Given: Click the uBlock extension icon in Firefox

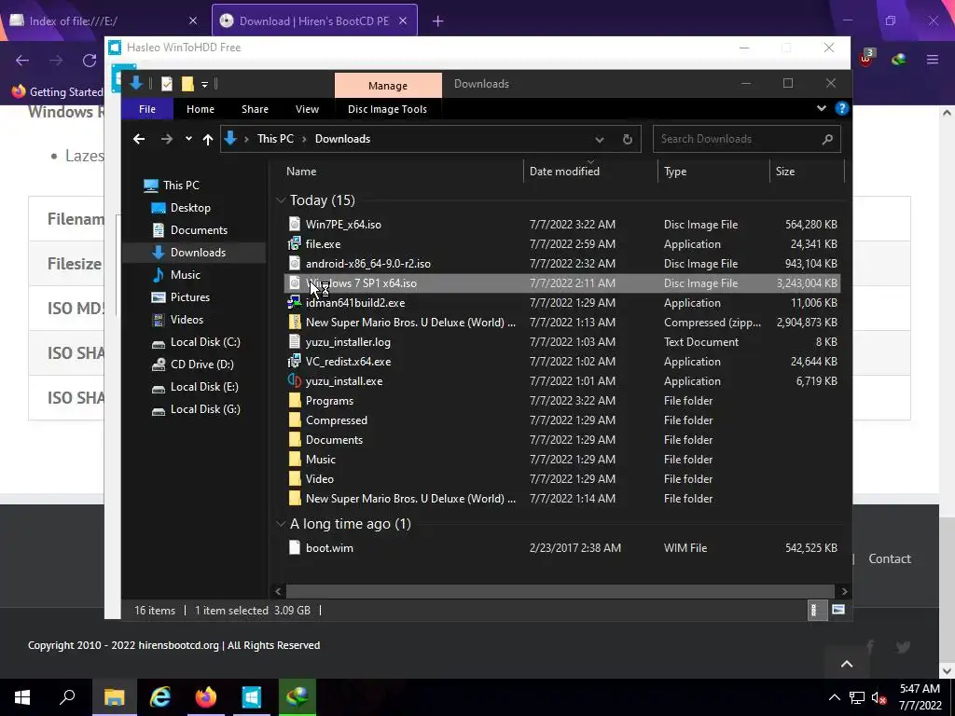Looking at the screenshot, I should (x=866, y=59).
